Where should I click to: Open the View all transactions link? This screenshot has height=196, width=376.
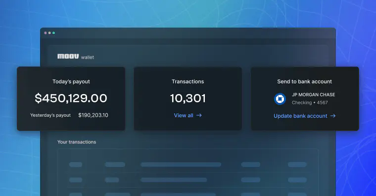click(x=188, y=115)
